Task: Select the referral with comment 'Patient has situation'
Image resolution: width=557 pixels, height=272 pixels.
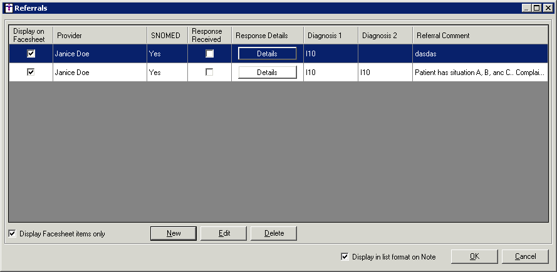Action: pyautogui.click(x=479, y=73)
